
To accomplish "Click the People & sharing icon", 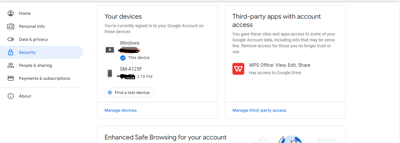I will (11, 65).
